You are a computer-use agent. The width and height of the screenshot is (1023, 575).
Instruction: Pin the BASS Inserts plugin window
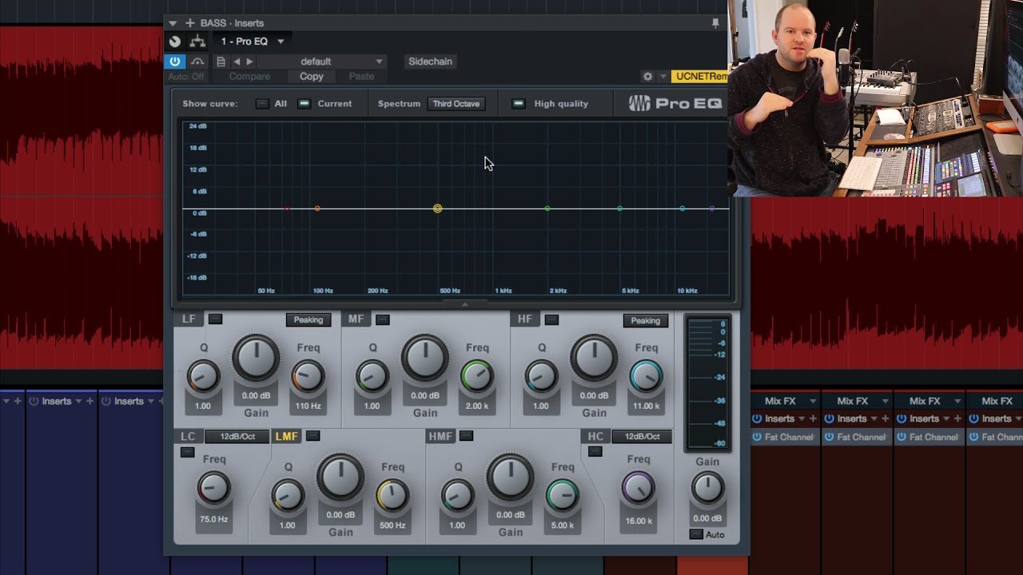point(715,23)
